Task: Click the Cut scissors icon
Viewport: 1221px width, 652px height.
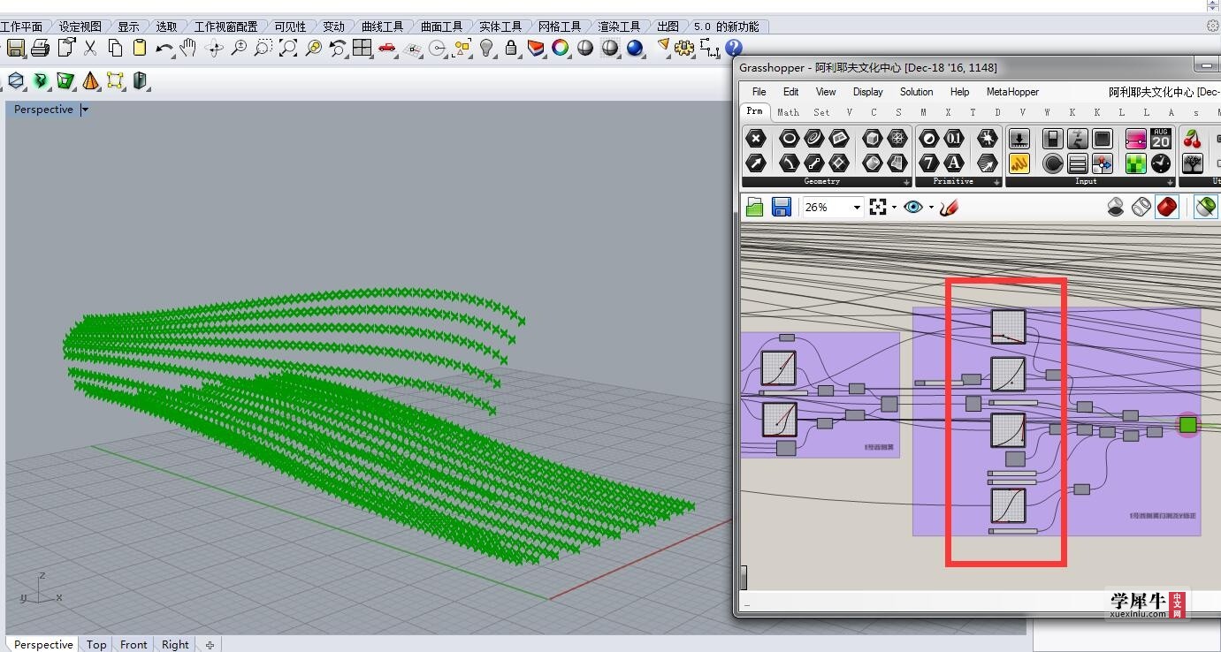Action: 90,48
